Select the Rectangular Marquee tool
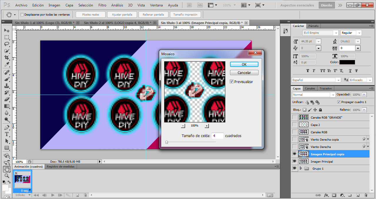This screenshot has width=376, height=199. [x=7, y=38]
